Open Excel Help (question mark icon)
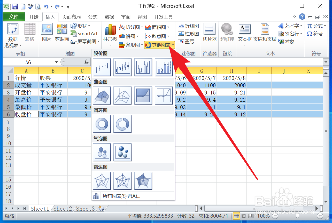Viewport: 332px width, 223px height. (302, 17)
